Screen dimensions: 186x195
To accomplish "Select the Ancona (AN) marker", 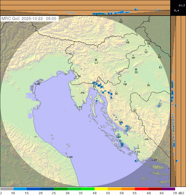I will click(68, 157).
